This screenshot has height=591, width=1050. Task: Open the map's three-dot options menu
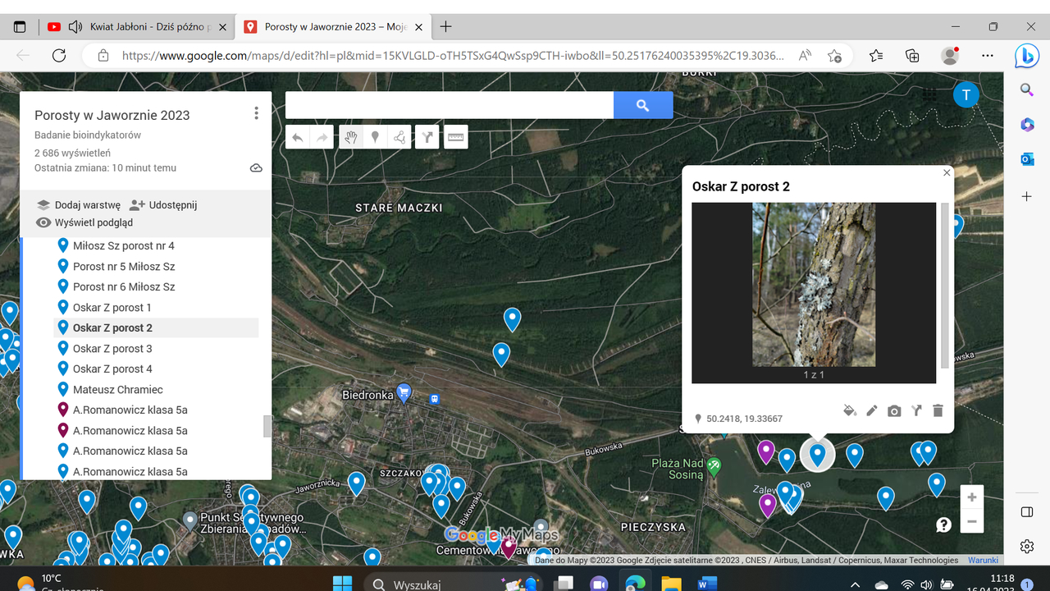click(x=257, y=113)
